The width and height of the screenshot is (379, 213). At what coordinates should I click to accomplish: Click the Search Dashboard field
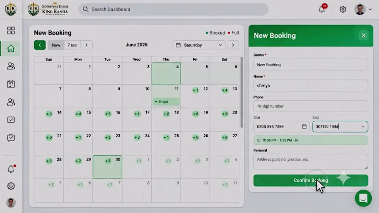[x=173, y=9]
